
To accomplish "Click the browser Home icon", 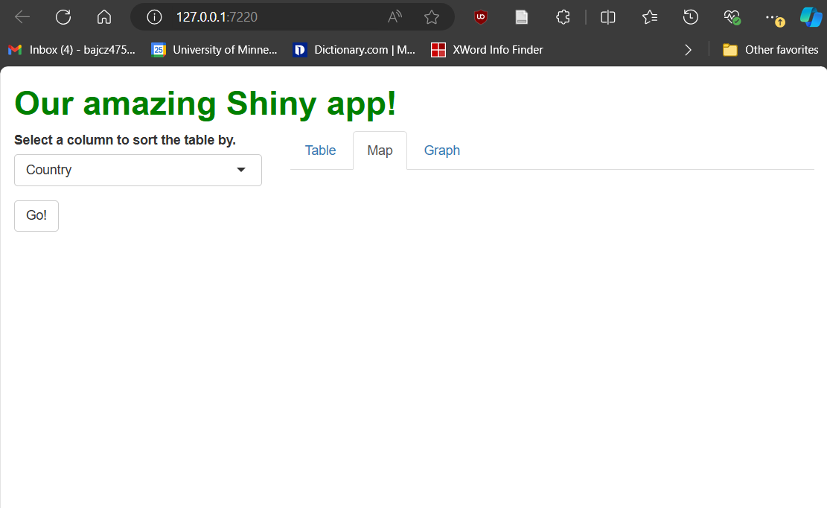I will 104,17.
